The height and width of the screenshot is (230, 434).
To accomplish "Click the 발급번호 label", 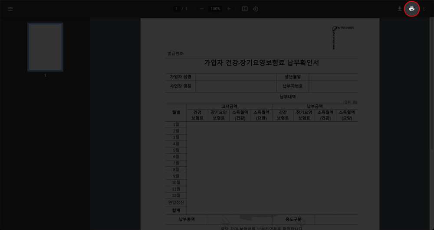I will click(x=176, y=54).
